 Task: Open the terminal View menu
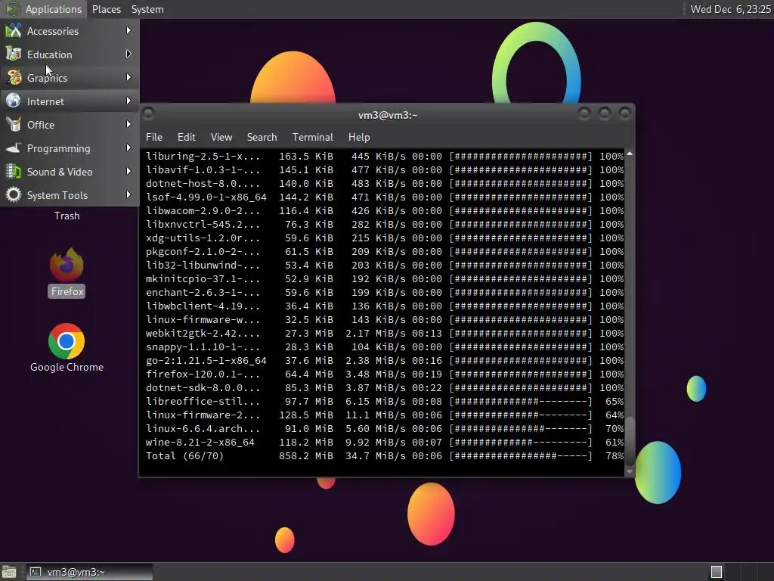221,137
